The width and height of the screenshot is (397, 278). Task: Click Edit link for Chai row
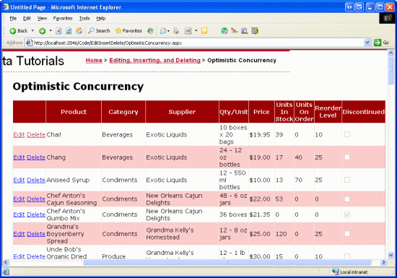tap(19, 135)
